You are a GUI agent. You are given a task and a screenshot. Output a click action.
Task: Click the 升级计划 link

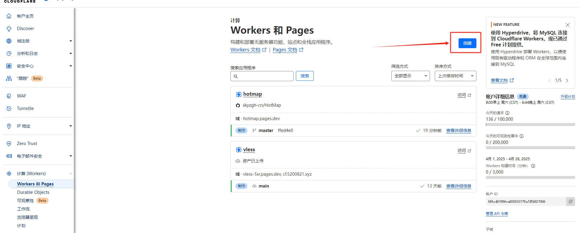pyautogui.click(x=568, y=97)
